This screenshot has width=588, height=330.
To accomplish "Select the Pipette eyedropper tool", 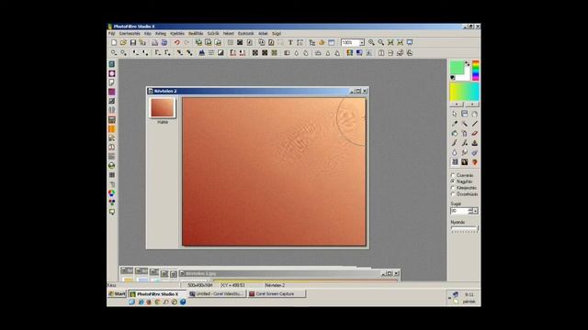I will (455, 124).
